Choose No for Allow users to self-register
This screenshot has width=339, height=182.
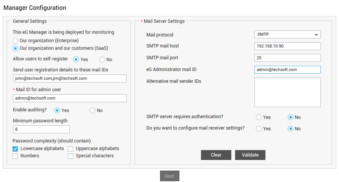[102, 60]
